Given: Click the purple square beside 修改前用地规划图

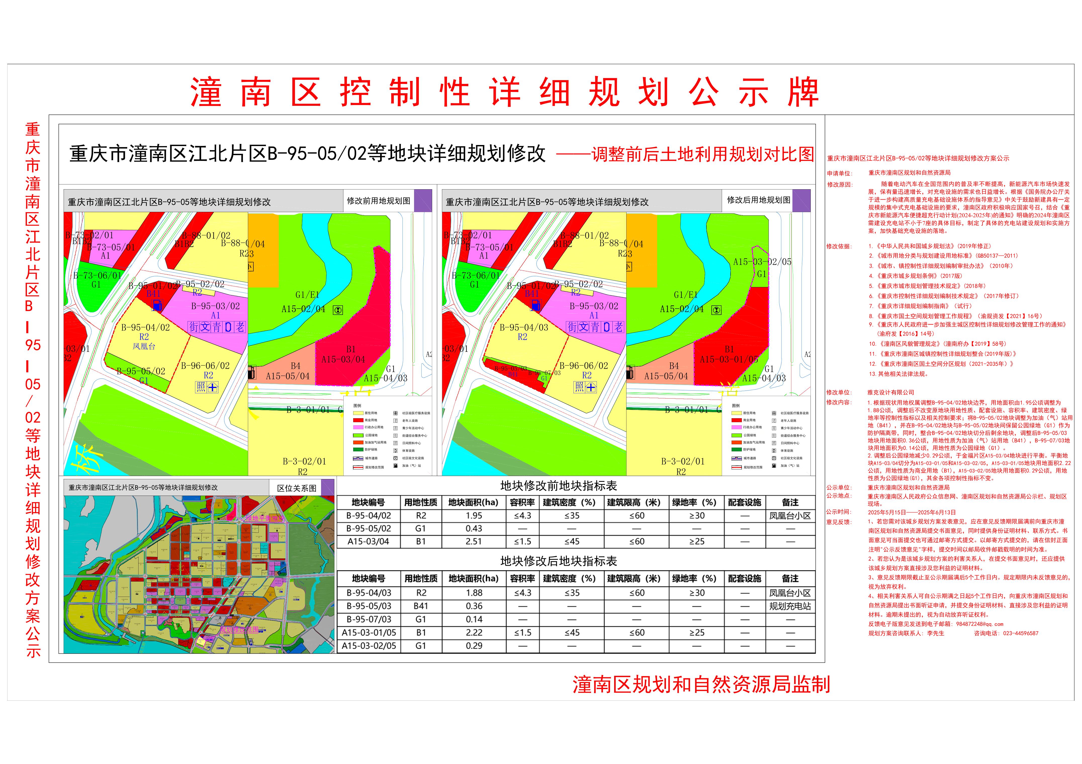Looking at the screenshot, I should 423,200.
